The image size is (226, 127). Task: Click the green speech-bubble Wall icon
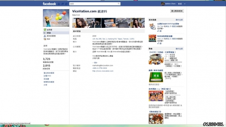45,30
